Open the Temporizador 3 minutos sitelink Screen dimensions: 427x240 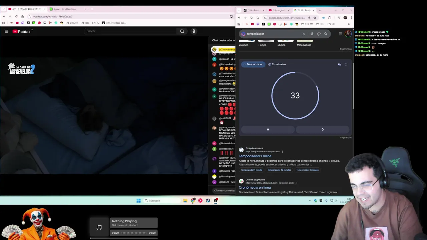[307, 170]
